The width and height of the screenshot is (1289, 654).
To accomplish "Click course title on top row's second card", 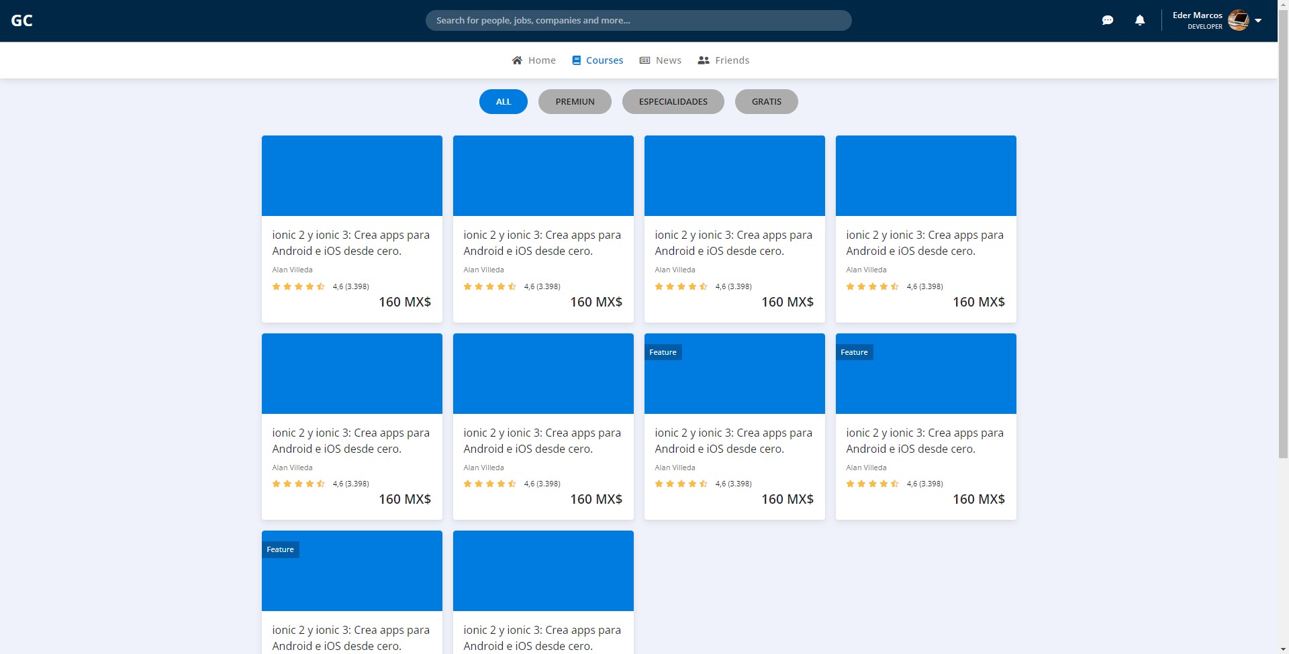I will tap(542, 243).
